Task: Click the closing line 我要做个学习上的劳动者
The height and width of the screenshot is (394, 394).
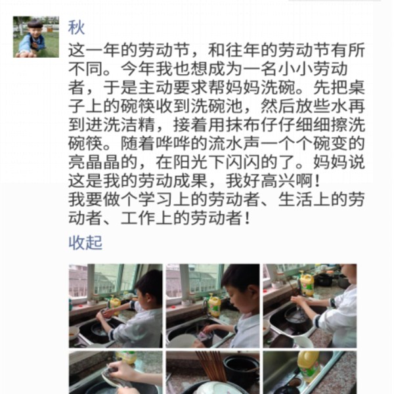Action: 217,199
